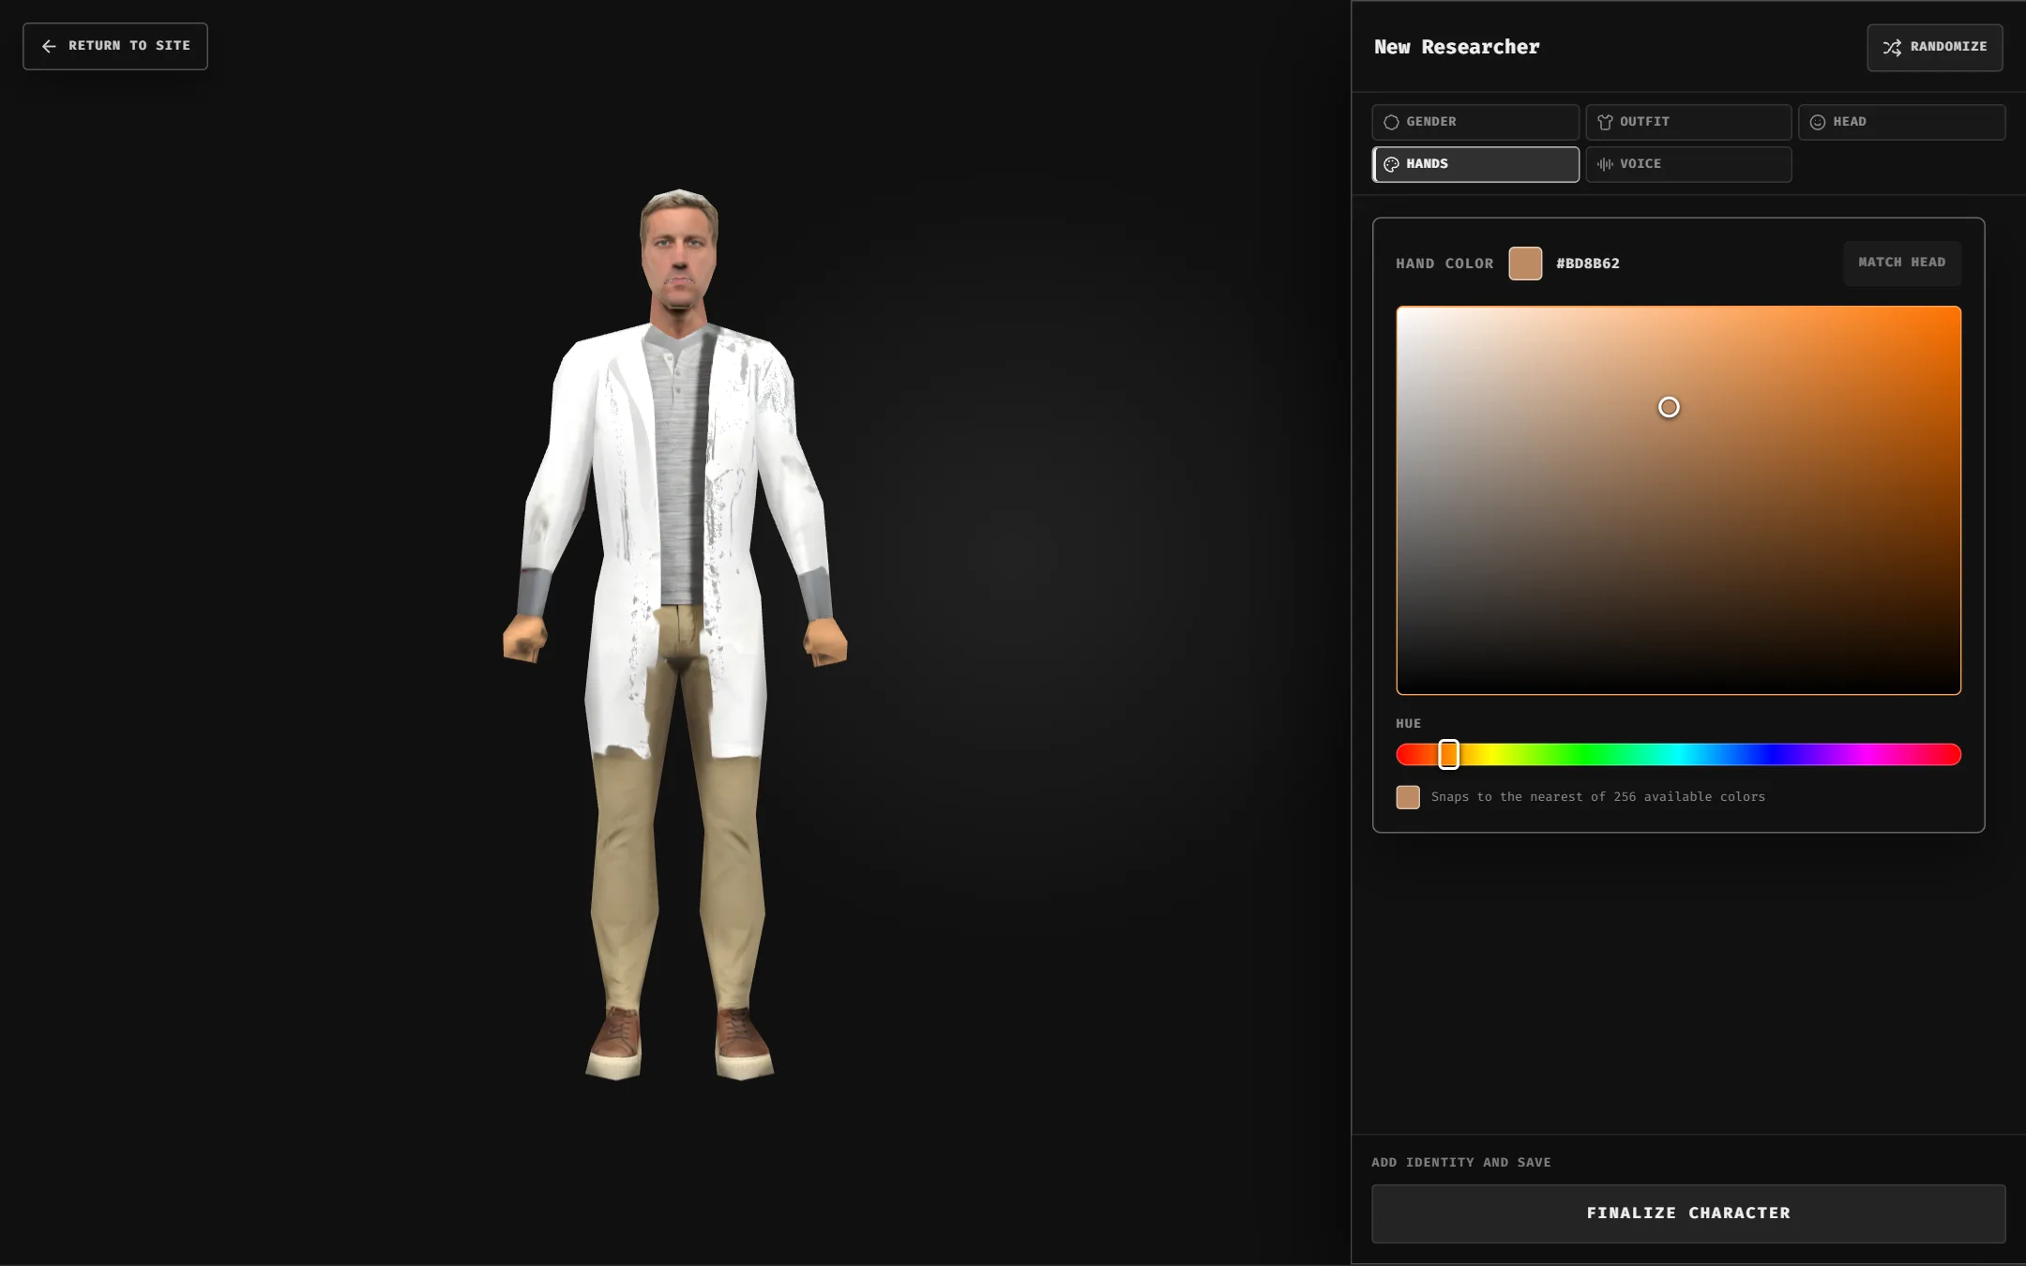Click the Snaps to nearest colors note
This screenshot has height=1266, width=2026.
[x=1598, y=797]
